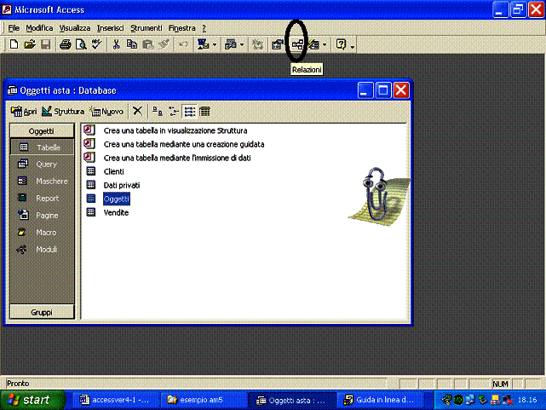Viewport: 546px width, 410px height.
Task: Click the Office Links toolbar icon
Action: click(x=203, y=44)
